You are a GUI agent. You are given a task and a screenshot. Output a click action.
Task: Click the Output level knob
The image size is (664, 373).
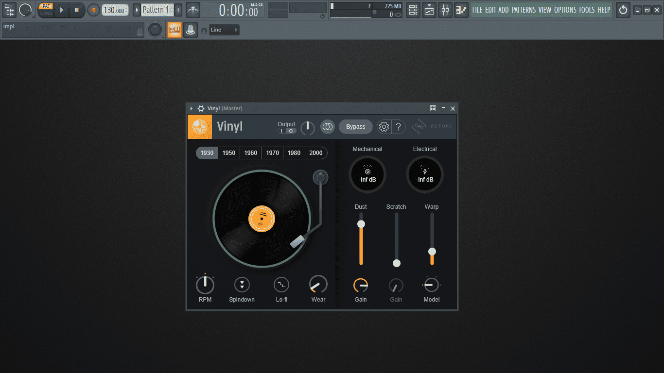pos(308,128)
